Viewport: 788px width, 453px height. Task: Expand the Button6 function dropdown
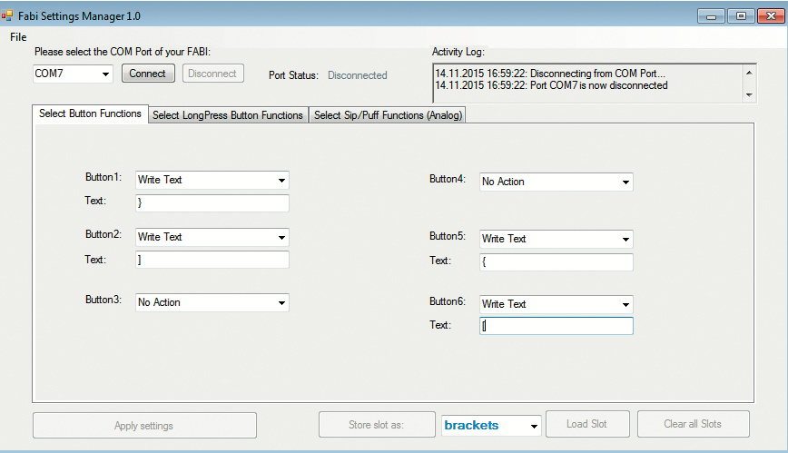[x=557, y=304]
